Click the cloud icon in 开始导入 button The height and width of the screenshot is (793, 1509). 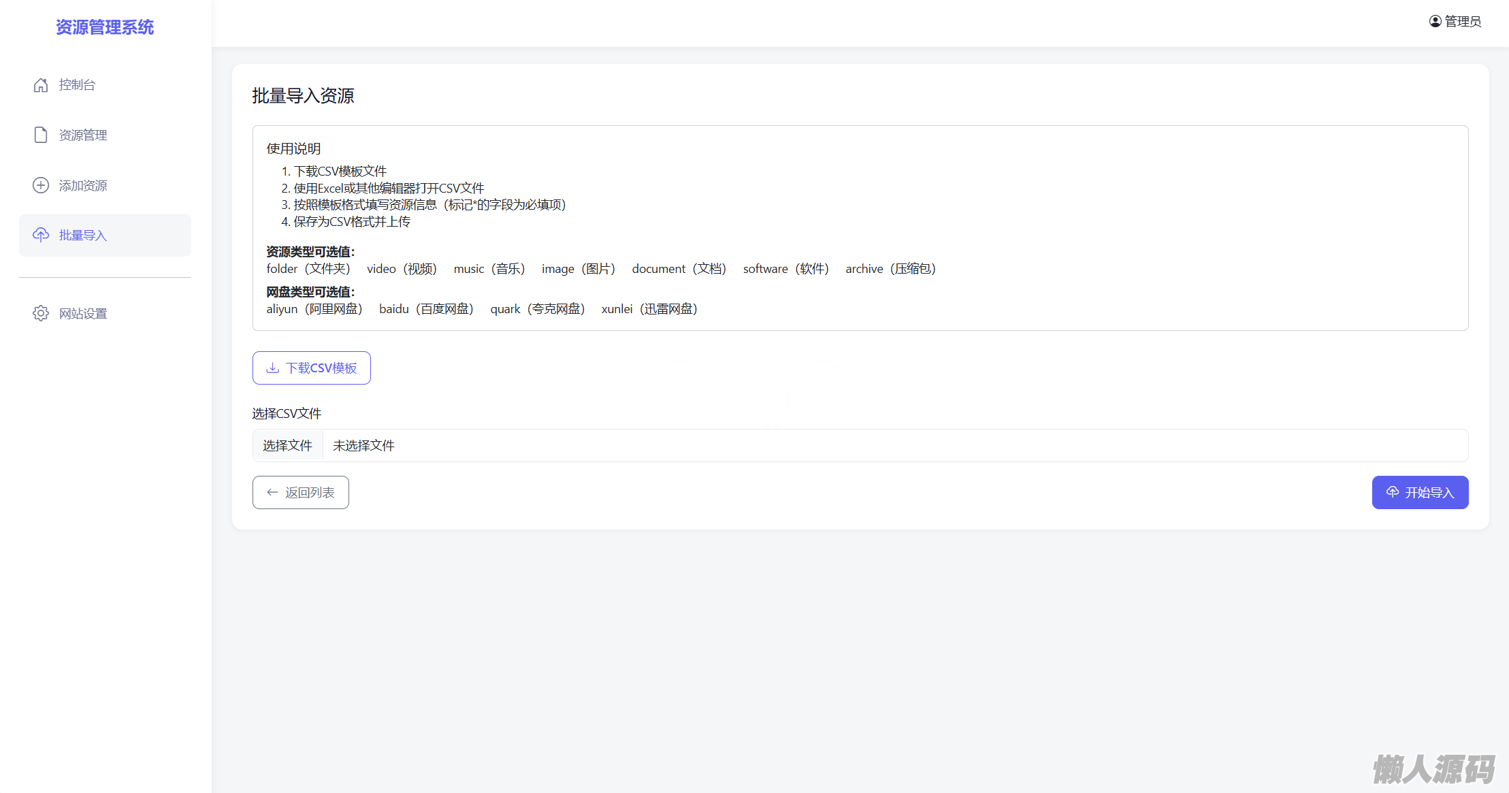click(1393, 492)
